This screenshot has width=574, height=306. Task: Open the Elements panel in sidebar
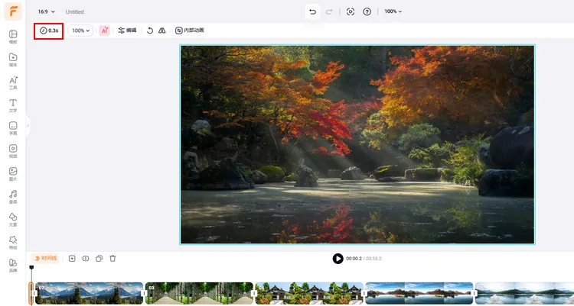click(13, 220)
